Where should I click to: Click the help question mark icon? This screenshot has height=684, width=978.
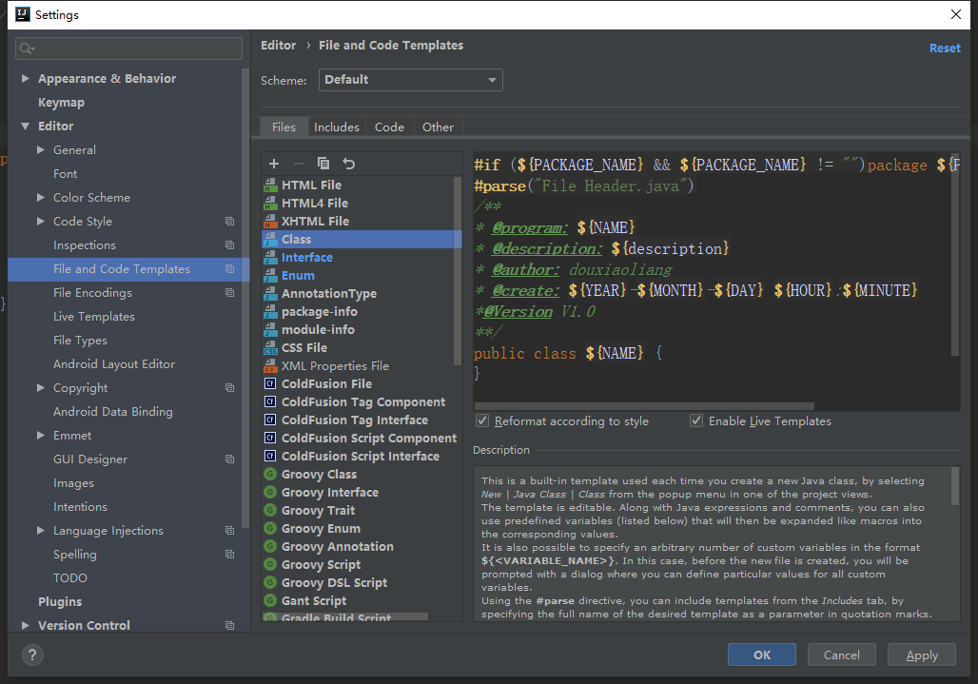pos(32,655)
